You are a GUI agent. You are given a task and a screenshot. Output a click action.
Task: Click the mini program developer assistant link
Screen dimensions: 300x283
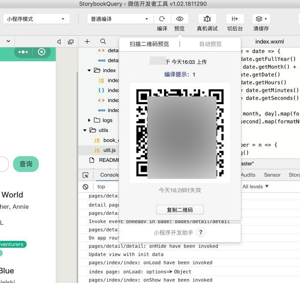click(x=173, y=233)
